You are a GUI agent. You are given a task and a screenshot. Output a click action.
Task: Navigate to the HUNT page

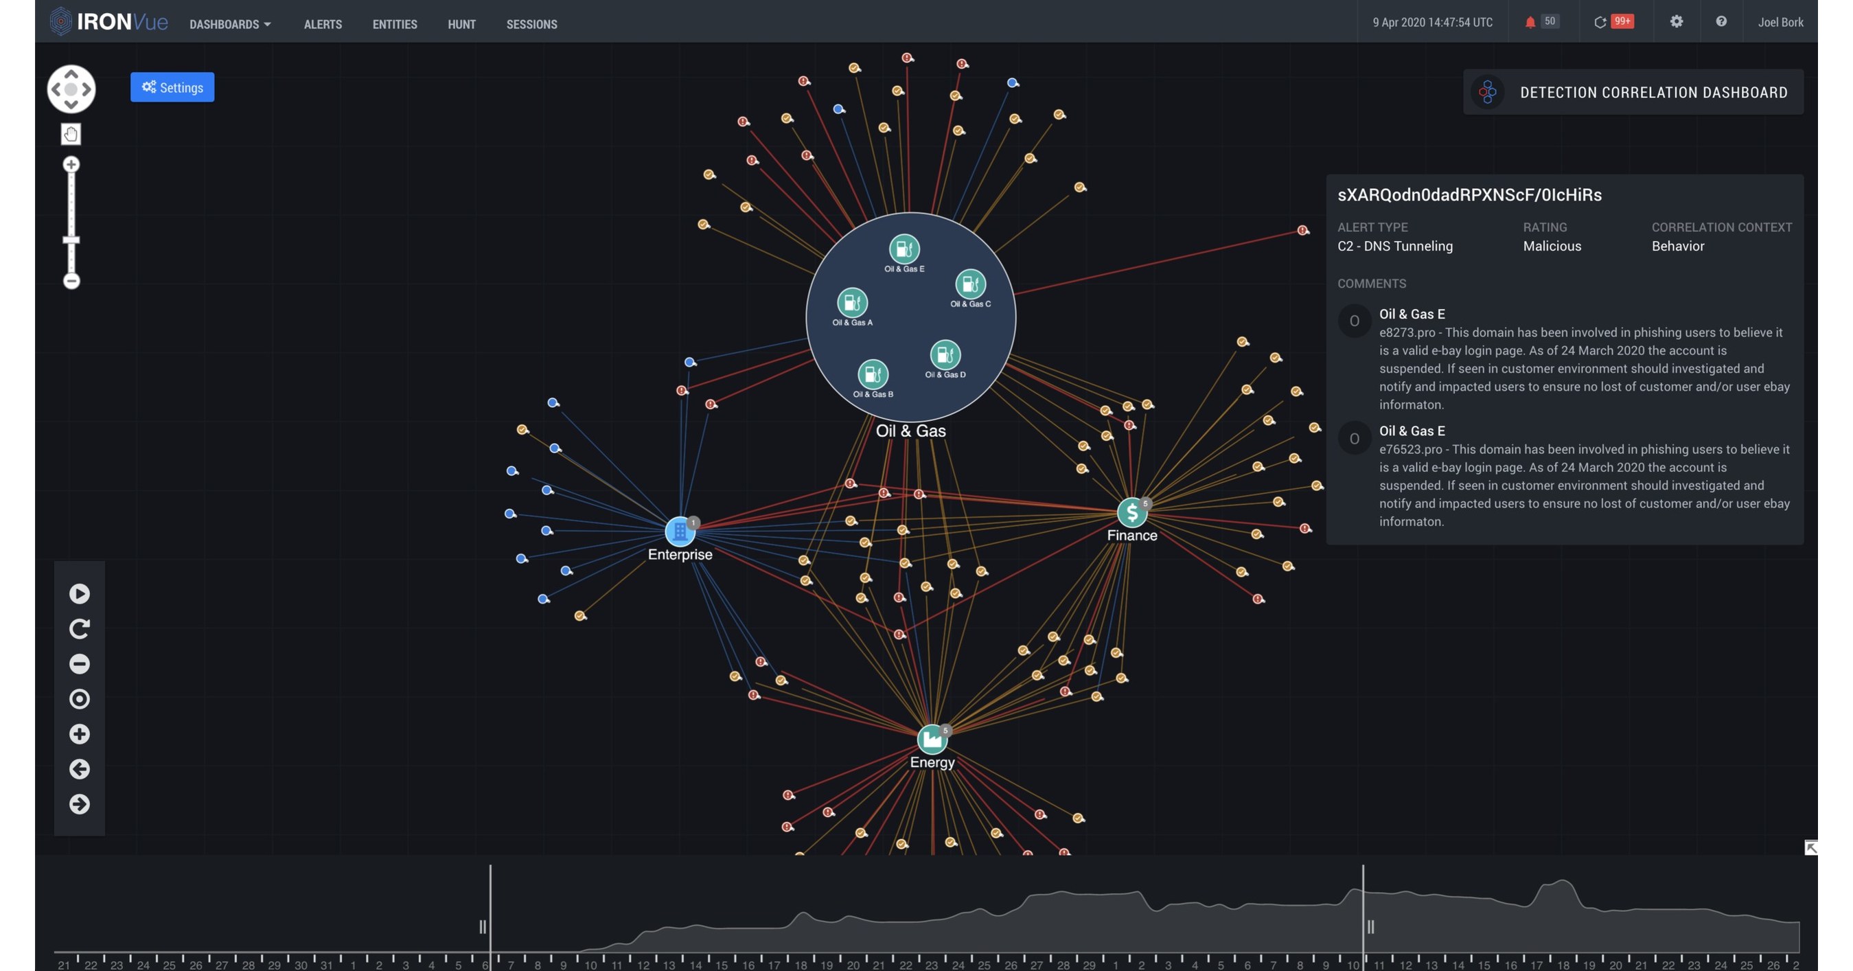coord(461,24)
